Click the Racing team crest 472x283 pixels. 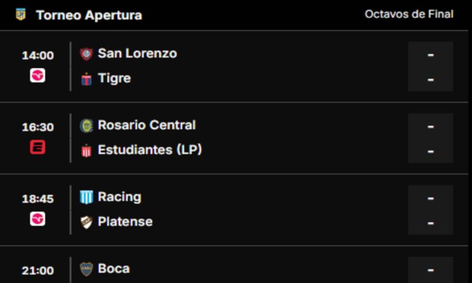86,197
